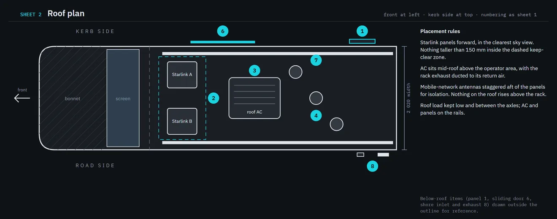557x219 pixels.
Task: Click the SHEET 2 label
Action: pyautogui.click(x=31, y=14)
